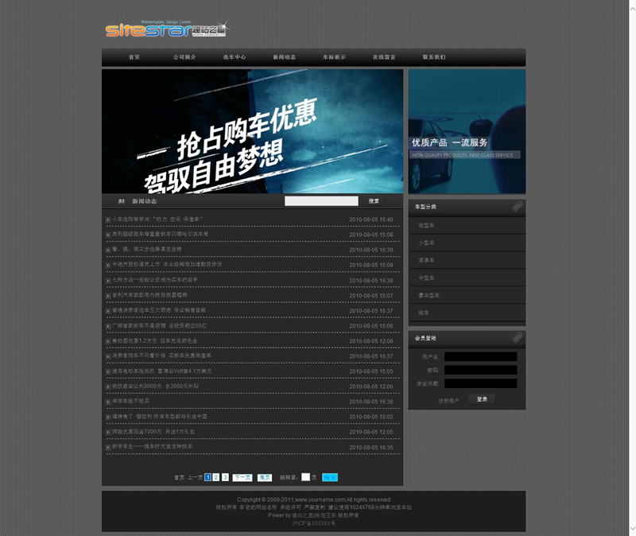Go to 选车中心 in the navigation bar
636x536 pixels.
point(235,57)
